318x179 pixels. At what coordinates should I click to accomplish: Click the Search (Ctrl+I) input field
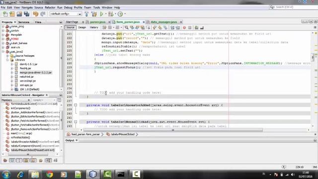pyautogui.click(x=295, y=7)
